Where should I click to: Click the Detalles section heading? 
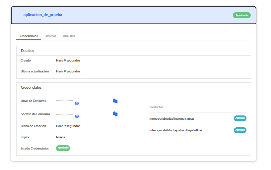click(28, 51)
